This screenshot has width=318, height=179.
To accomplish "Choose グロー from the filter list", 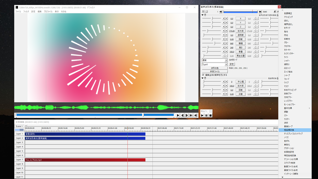I will [295, 42].
